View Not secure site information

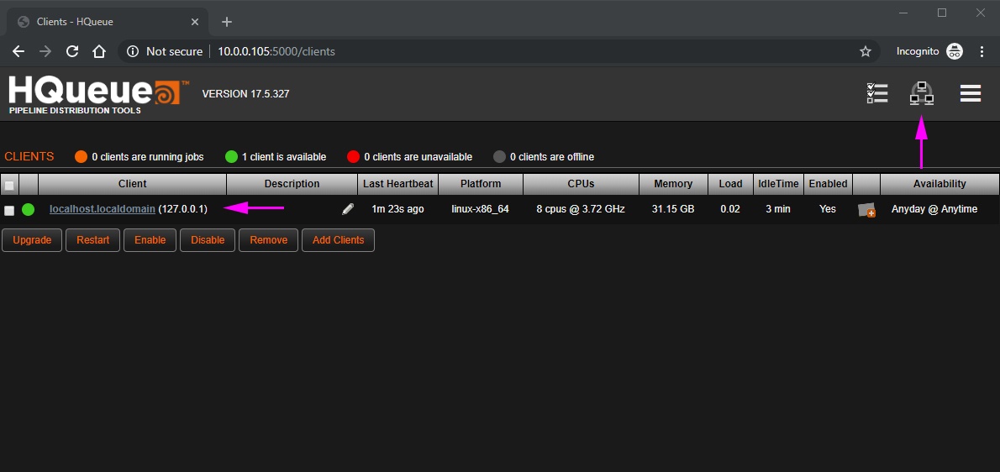point(168,51)
